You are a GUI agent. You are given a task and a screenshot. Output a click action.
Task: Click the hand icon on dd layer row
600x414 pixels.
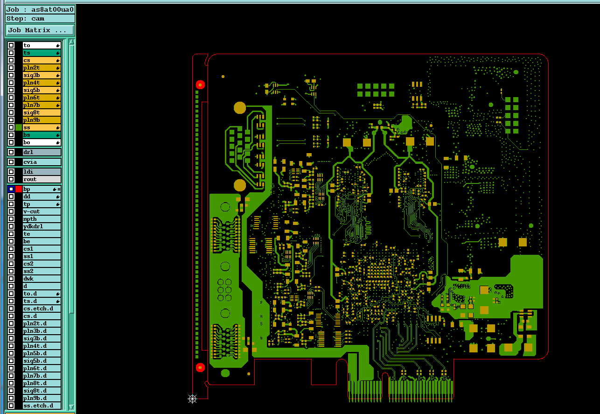[58, 197]
